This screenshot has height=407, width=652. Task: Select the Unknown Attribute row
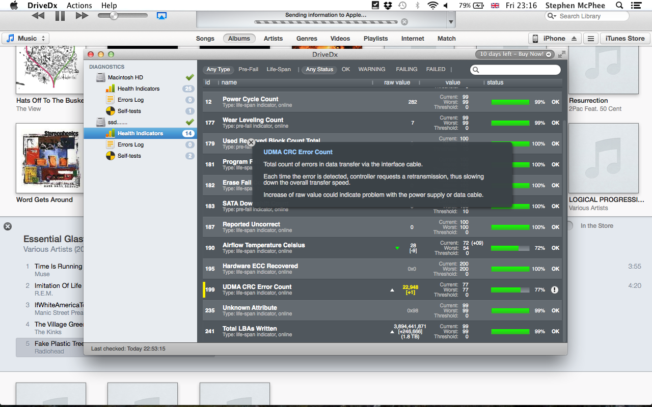click(382, 310)
